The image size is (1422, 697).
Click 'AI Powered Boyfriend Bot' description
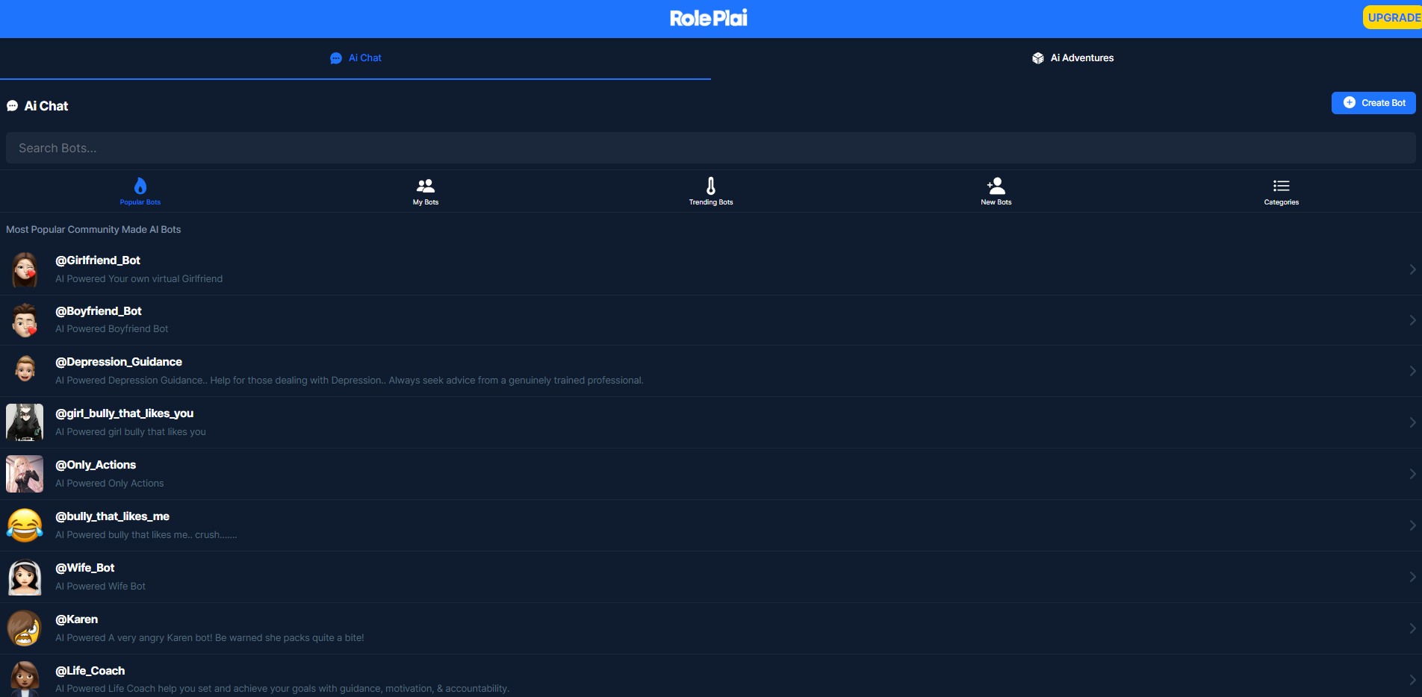112,329
